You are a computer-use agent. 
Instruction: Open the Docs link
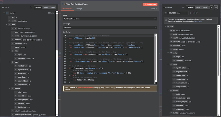pos(154,9)
